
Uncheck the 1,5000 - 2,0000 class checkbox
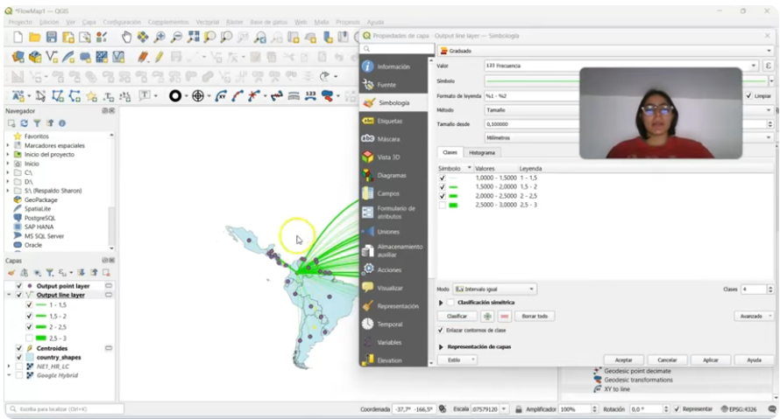coord(443,186)
